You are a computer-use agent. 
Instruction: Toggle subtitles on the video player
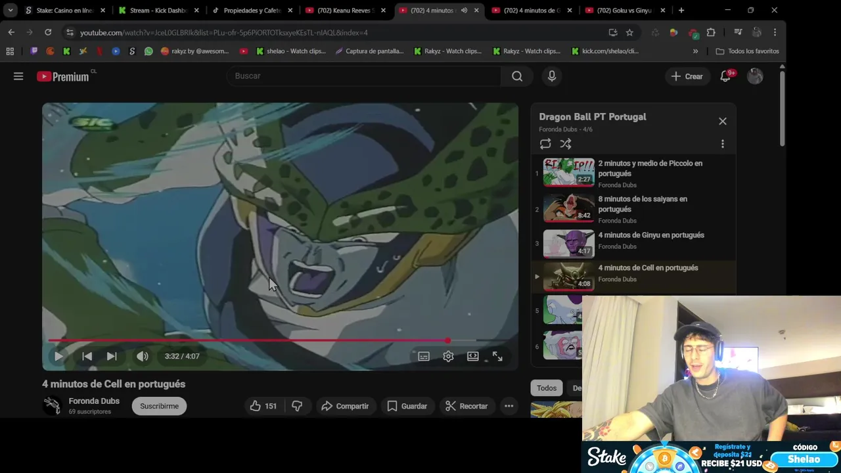(x=424, y=356)
